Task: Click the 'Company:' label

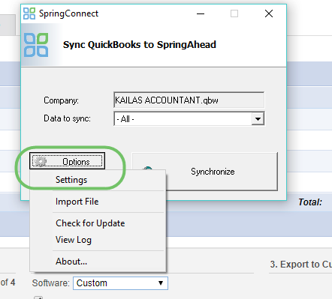Action: [x=61, y=100]
